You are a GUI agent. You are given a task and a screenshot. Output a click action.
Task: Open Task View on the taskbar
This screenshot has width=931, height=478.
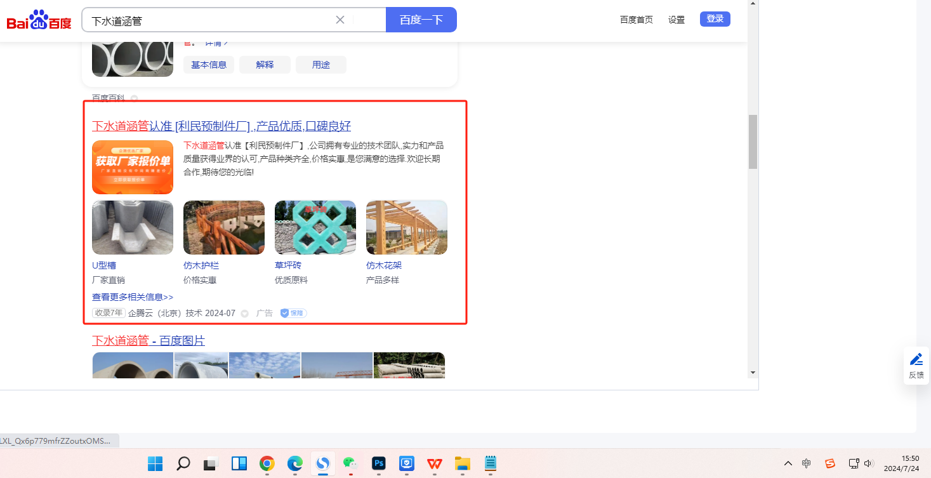211,464
